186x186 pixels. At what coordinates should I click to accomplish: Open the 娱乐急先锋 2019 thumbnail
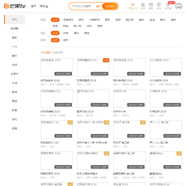click(x=129, y=67)
